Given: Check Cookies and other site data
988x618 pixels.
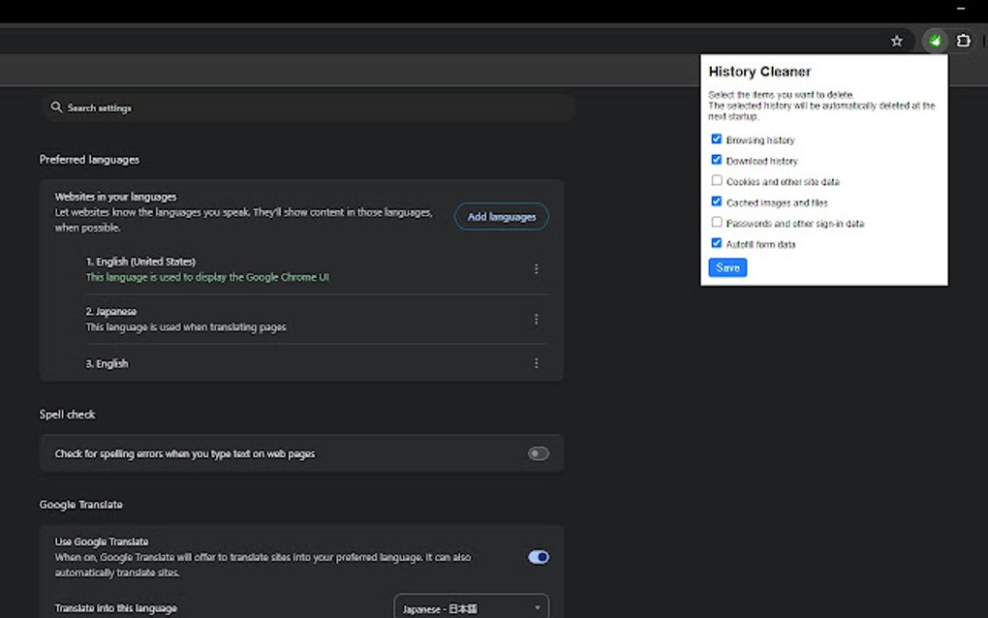Looking at the screenshot, I should click(717, 181).
